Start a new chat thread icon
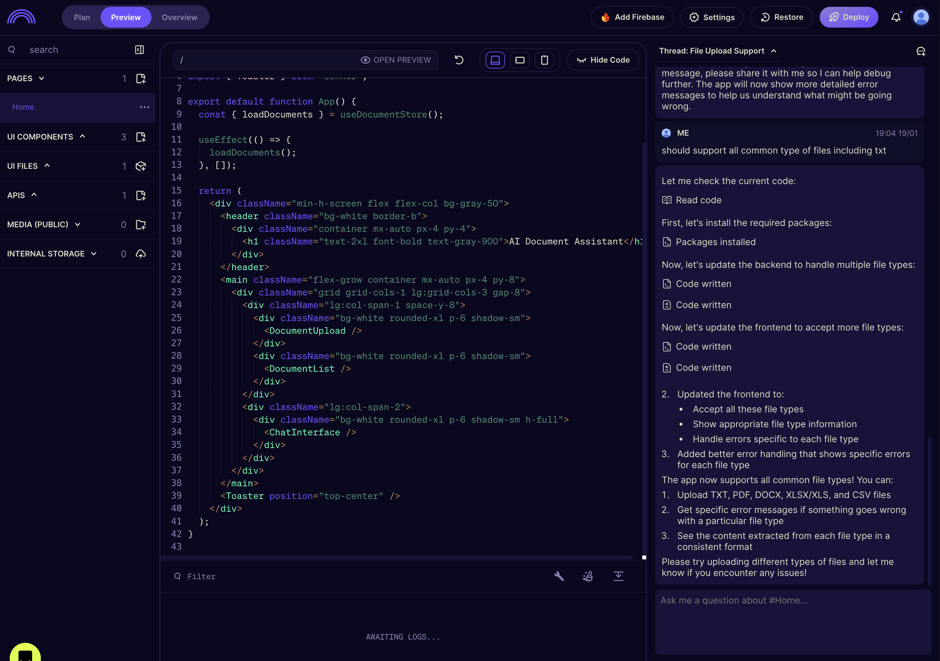This screenshot has width=940, height=661. tap(921, 51)
